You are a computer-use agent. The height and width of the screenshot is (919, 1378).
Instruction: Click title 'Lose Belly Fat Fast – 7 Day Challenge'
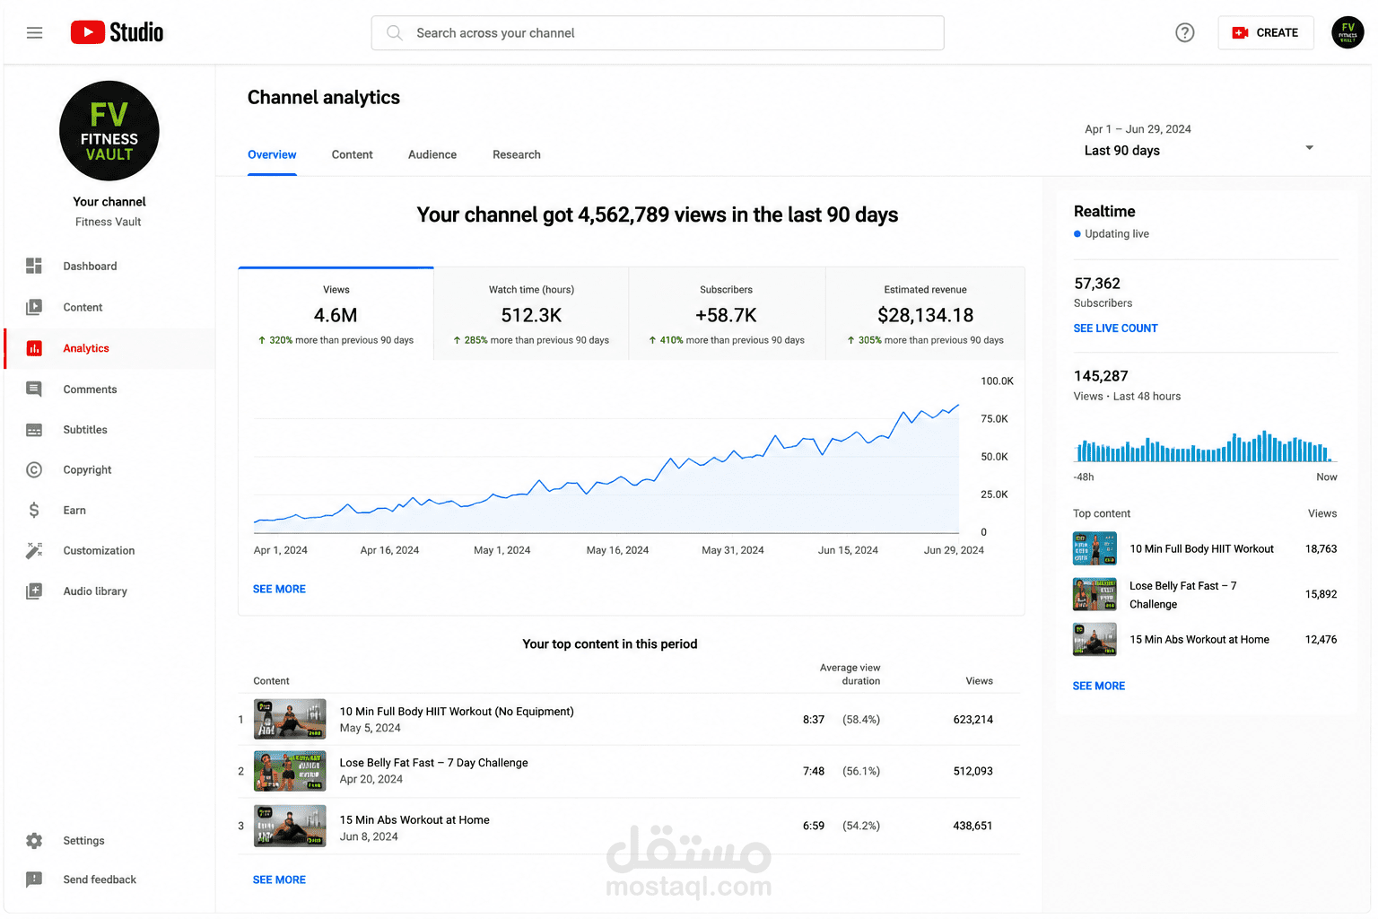pos(433,763)
